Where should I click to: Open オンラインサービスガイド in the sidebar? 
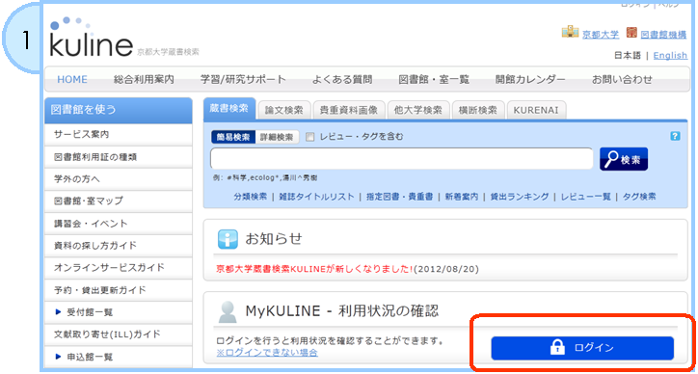(x=119, y=268)
